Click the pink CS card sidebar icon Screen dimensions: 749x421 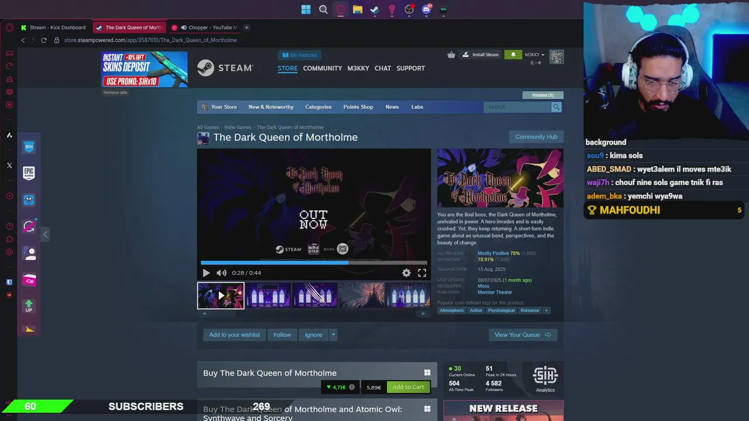coord(29,281)
